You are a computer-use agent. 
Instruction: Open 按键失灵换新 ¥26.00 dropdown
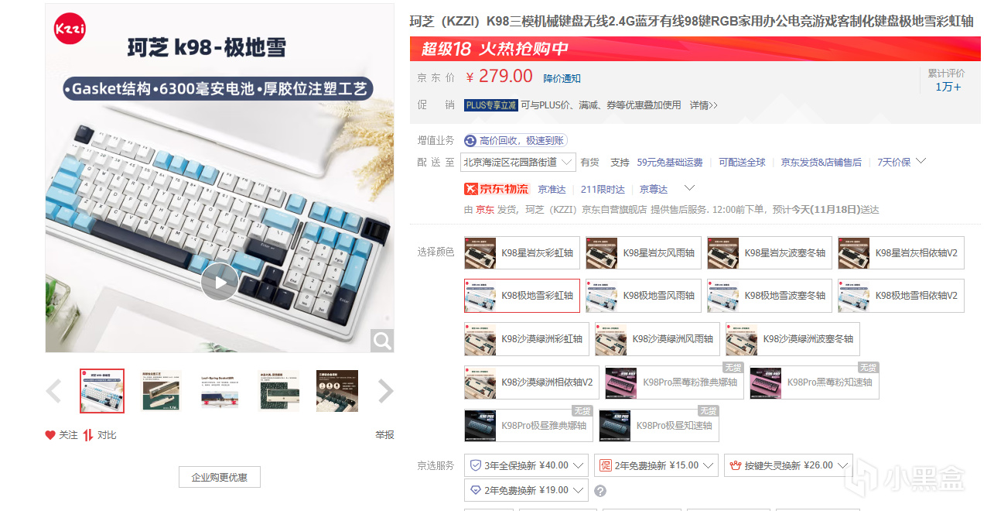pyautogui.click(x=788, y=465)
